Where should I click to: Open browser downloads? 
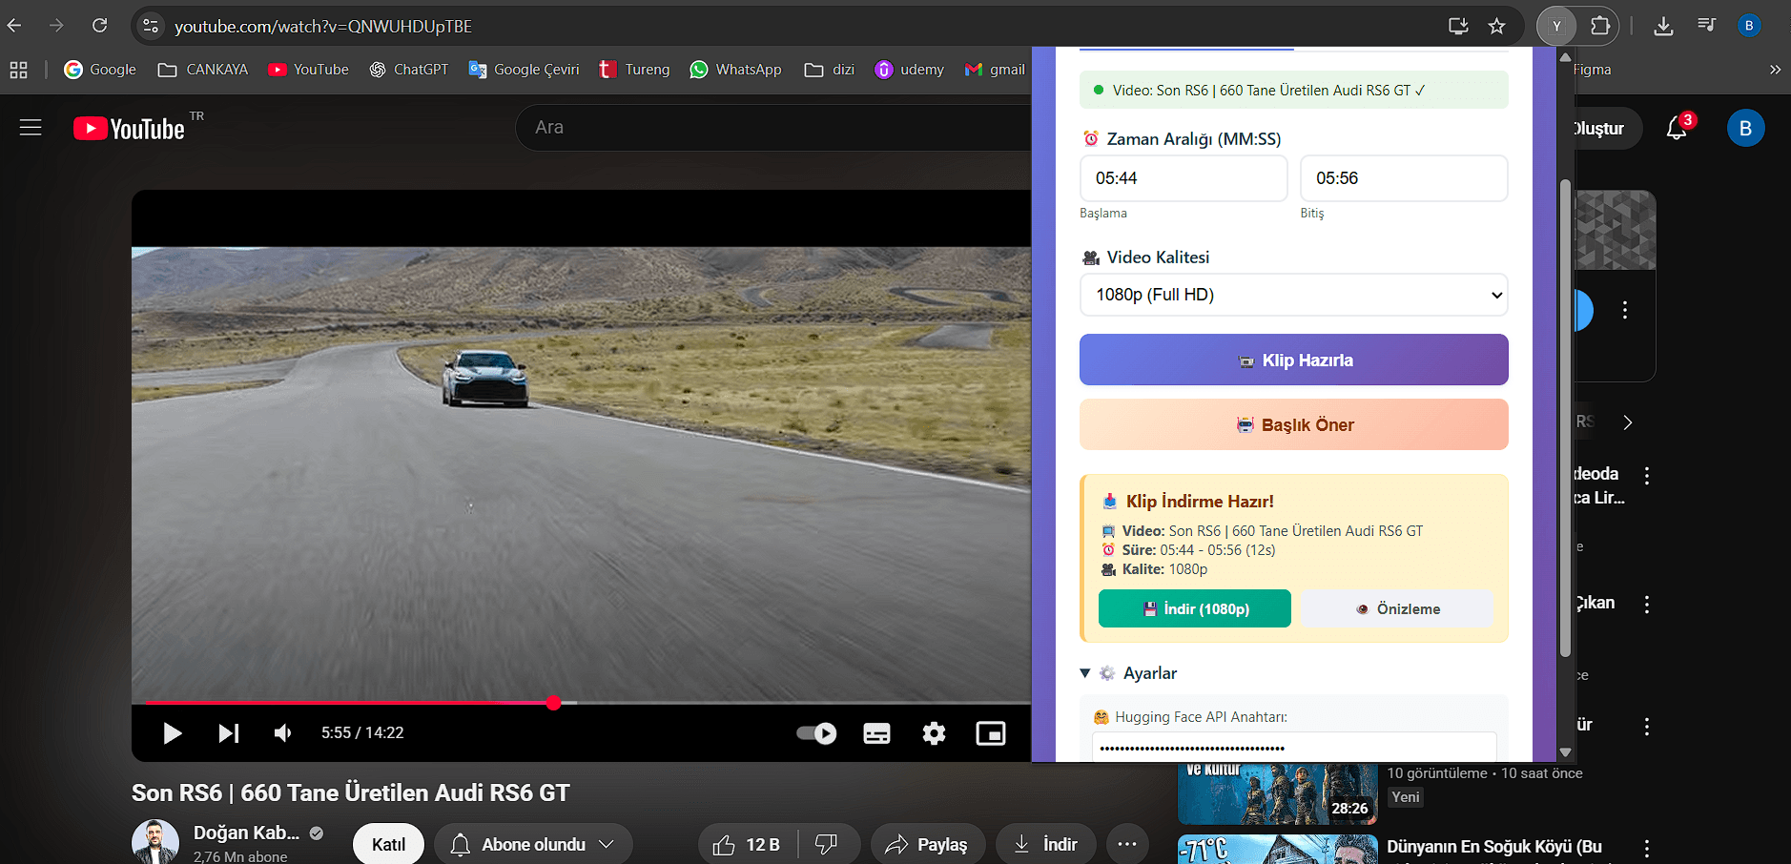tap(1663, 27)
